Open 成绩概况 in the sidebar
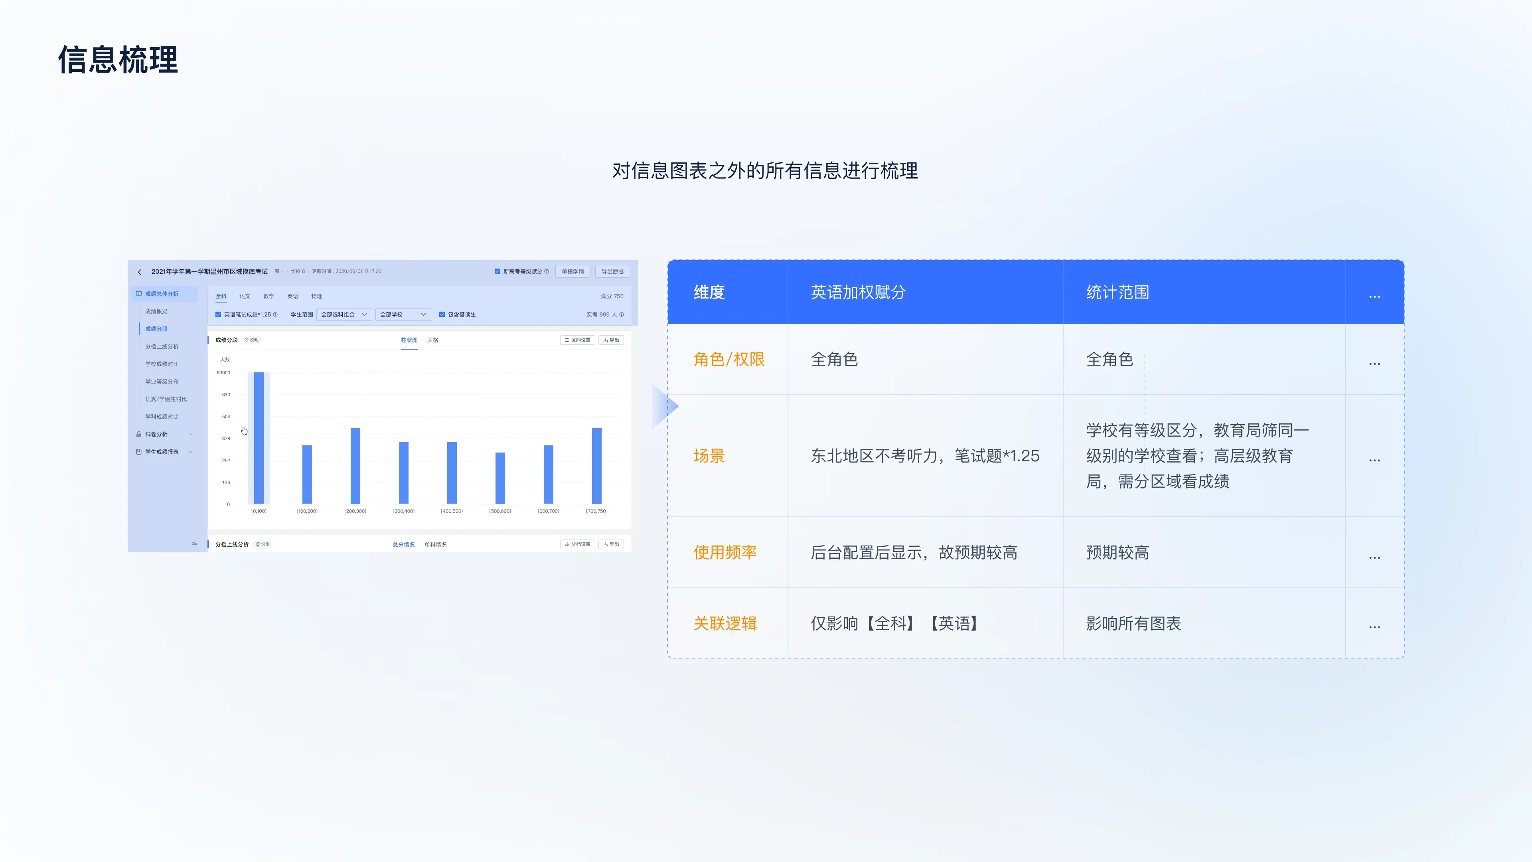The image size is (1532, 862). coord(156,311)
